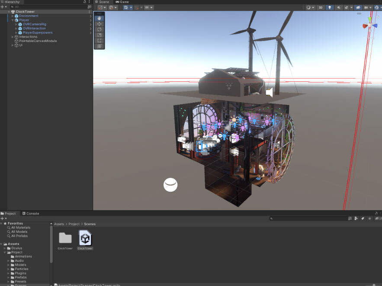Click the scene orientation gizmo
The height and width of the screenshot is (286, 382).
(369, 25)
